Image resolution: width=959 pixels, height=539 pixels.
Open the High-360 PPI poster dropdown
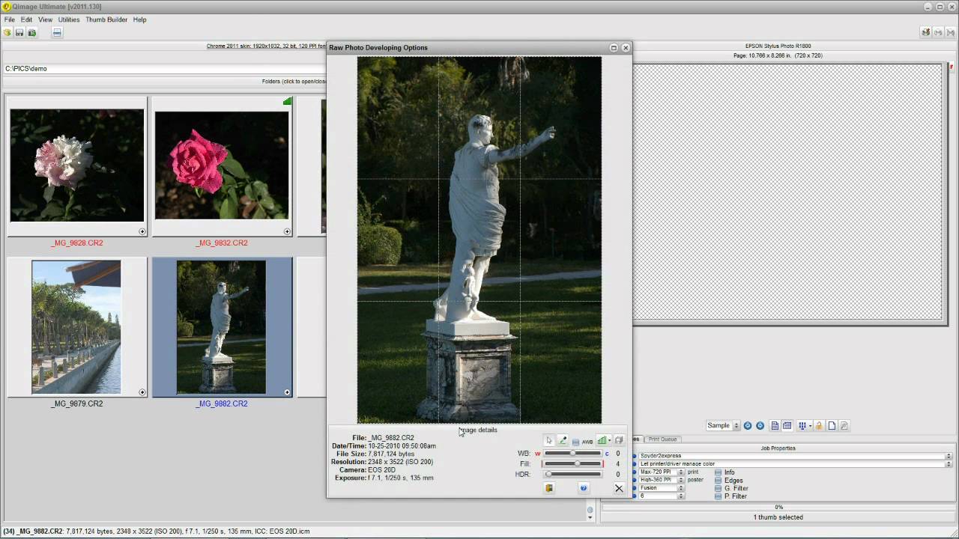662,480
